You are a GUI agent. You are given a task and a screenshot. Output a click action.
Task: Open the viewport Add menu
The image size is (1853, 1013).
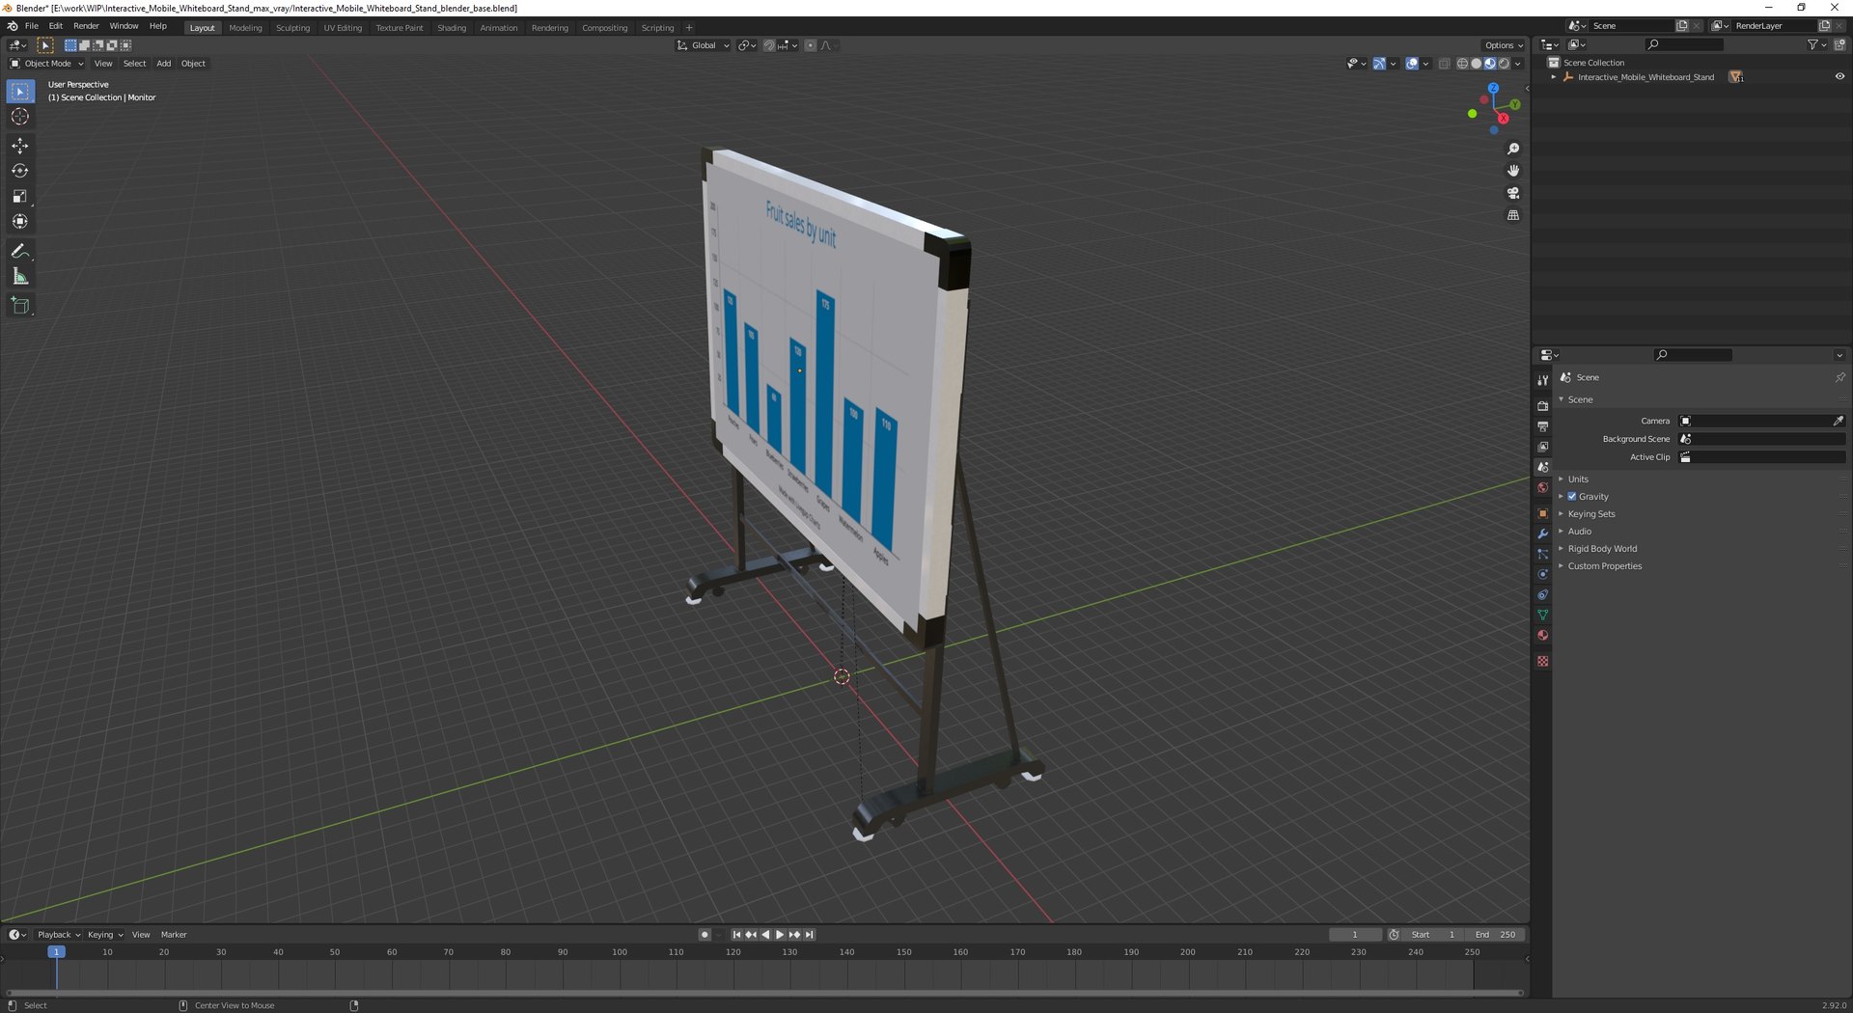[x=164, y=64]
